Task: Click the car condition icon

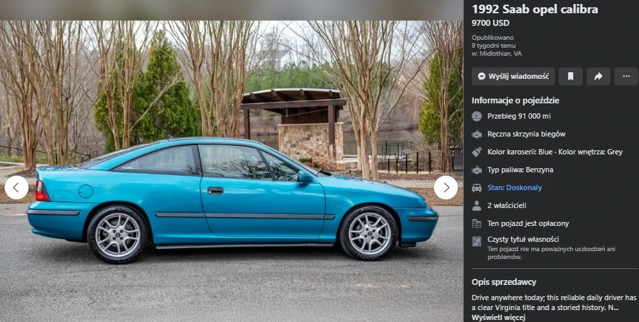Action: pyautogui.click(x=476, y=188)
